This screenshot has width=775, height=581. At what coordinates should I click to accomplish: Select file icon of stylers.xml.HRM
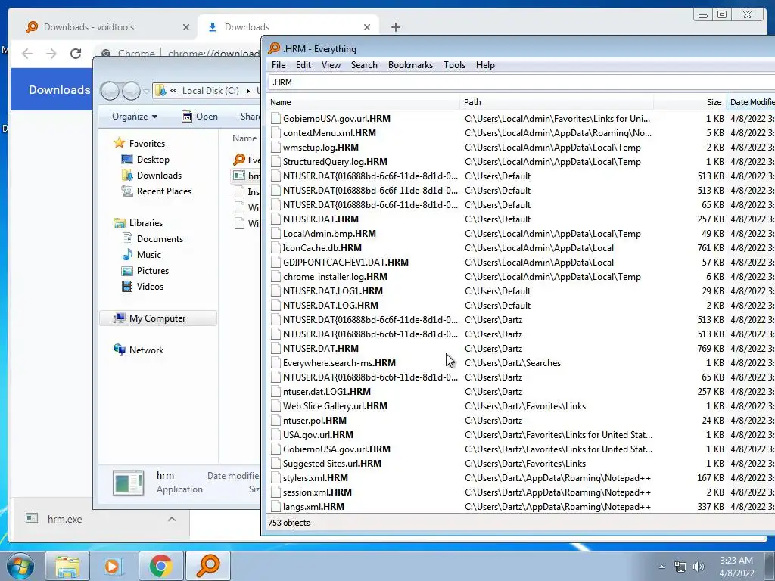click(275, 478)
